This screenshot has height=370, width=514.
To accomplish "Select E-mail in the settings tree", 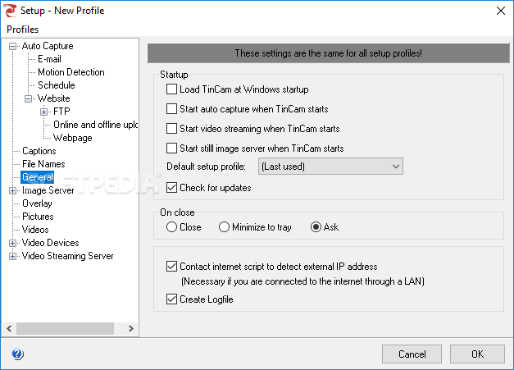I will (49, 59).
